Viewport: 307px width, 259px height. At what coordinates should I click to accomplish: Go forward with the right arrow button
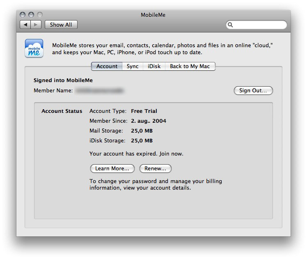point(36,25)
